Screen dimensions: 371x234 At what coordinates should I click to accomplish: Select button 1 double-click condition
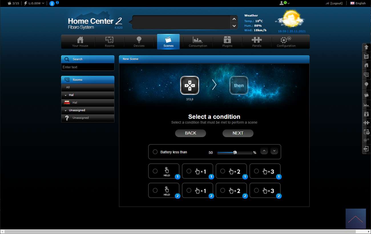[x=223, y=171]
